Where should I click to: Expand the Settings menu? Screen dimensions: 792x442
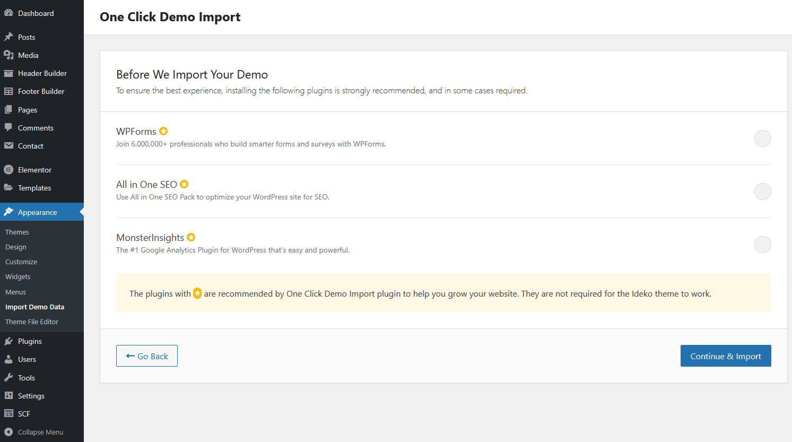31,396
